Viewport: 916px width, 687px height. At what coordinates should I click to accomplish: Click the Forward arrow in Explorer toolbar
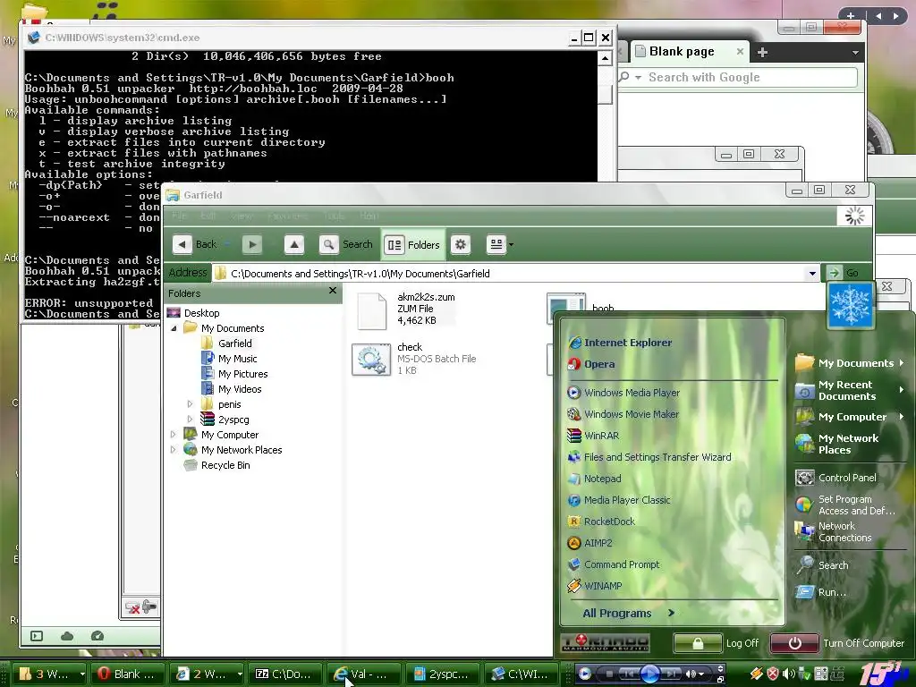(x=251, y=244)
